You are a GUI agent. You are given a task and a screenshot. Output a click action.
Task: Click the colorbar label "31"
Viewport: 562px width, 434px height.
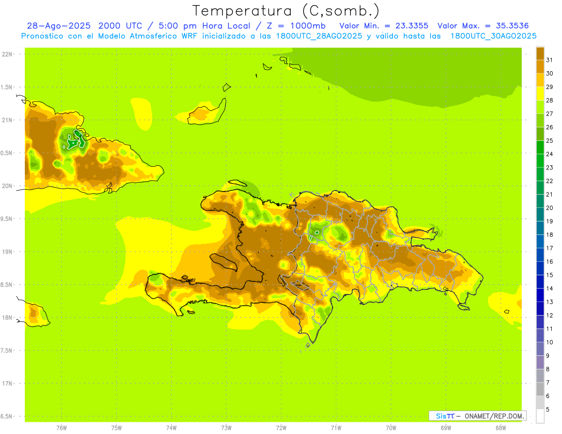tap(549, 60)
